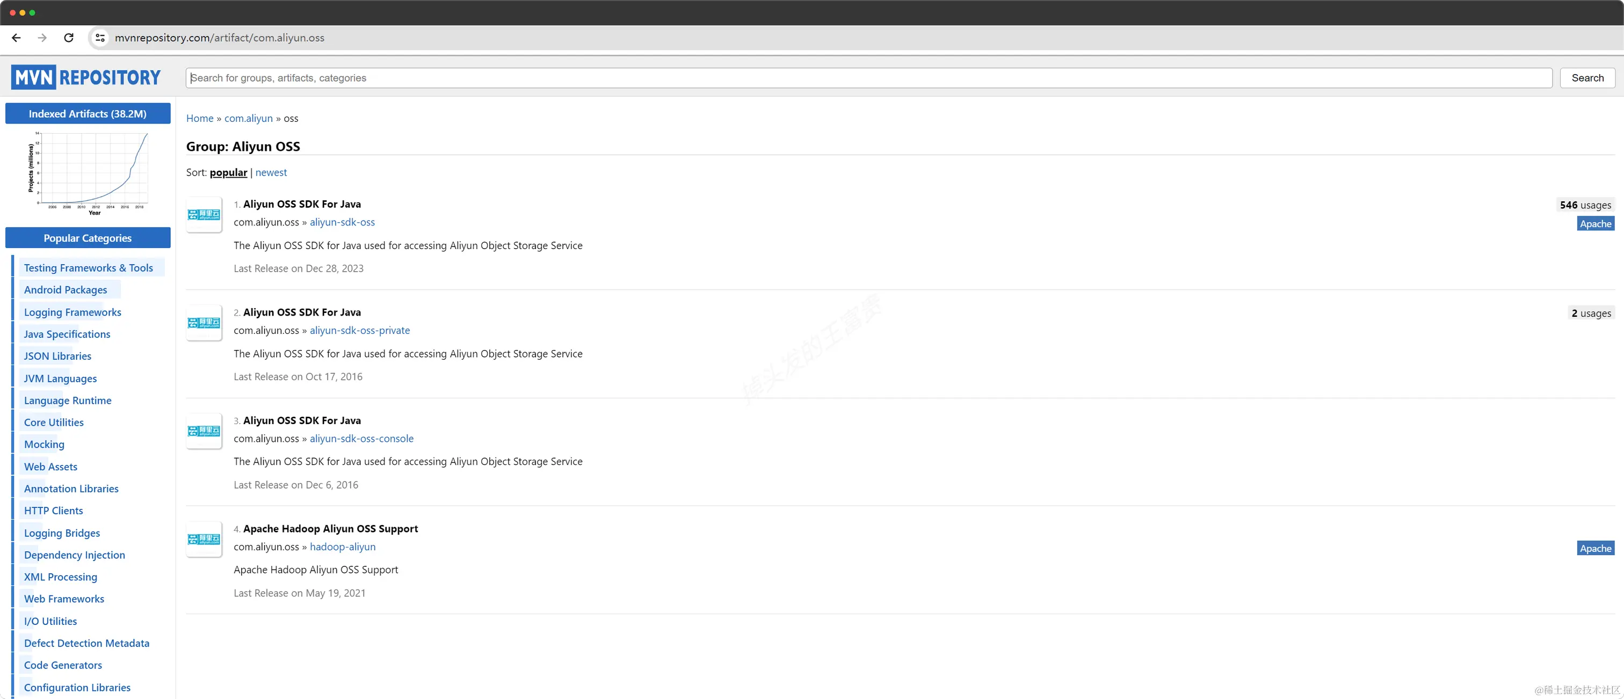The image size is (1624, 699).
Task: Open I/O Utilities category
Action: click(x=50, y=622)
